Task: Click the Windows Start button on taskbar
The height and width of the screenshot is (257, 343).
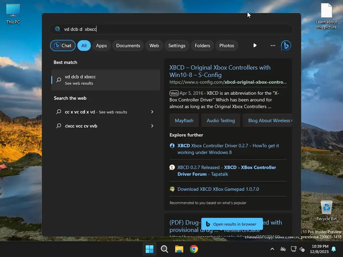Action: (150, 249)
